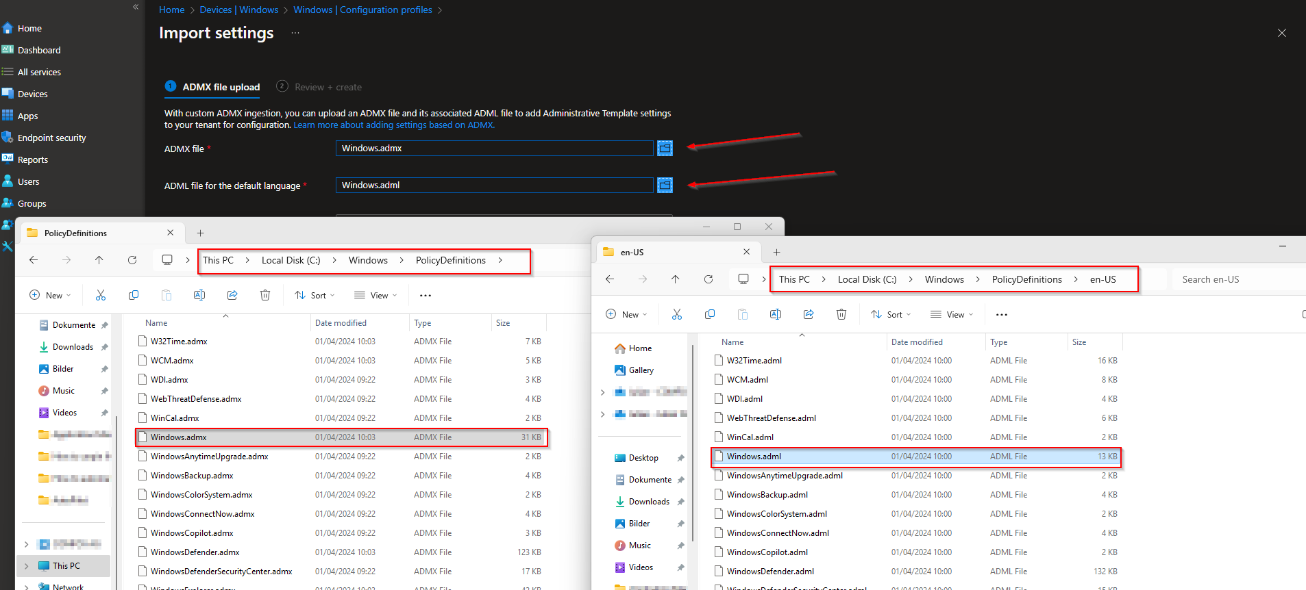Refresh the PolicyDefinitions window

pyautogui.click(x=132, y=260)
